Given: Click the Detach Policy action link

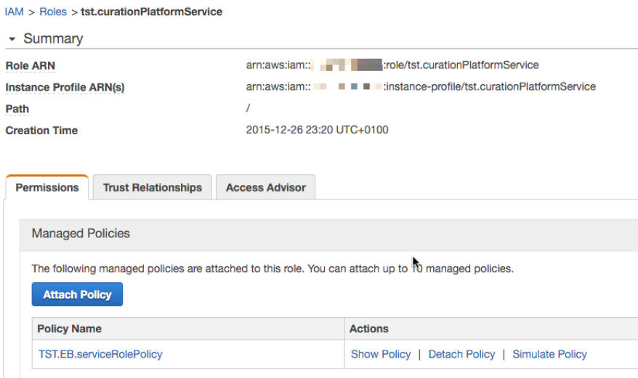Looking at the screenshot, I should [461, 354].
